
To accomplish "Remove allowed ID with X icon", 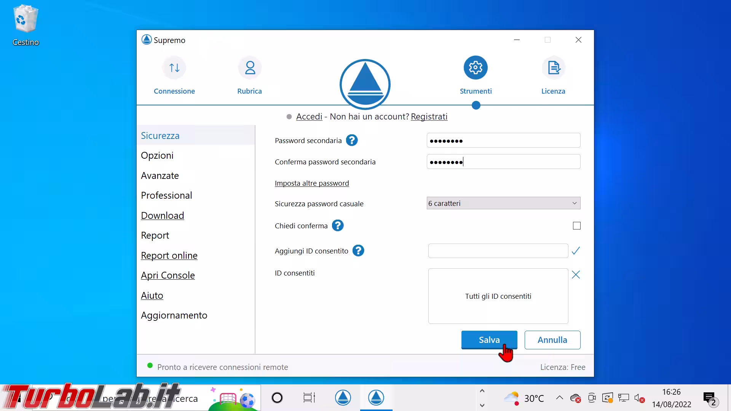I will 576,275.
